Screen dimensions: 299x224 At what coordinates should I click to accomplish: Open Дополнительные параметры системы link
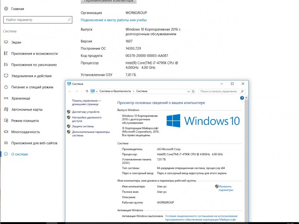pyautogui.click(x=91, y=134)
